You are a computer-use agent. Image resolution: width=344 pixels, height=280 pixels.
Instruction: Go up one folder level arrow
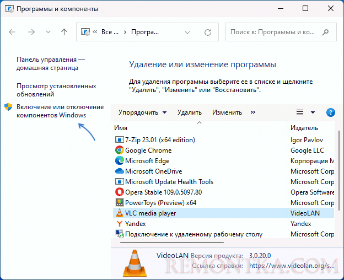(x=64, y=32)
